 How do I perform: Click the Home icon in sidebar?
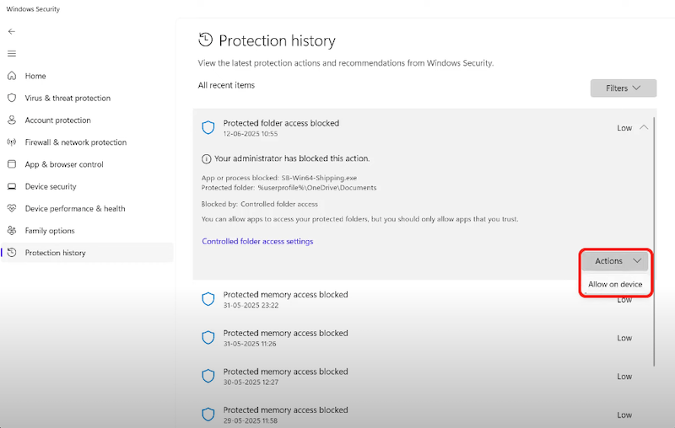tap(12, 76)
